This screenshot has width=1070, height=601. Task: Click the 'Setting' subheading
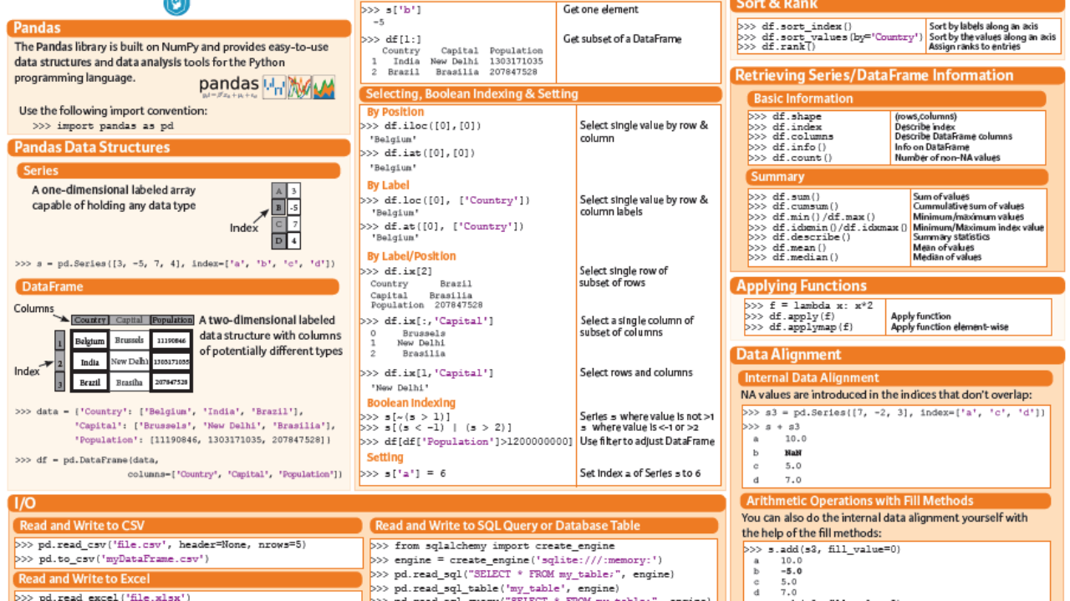click(385, 457)
